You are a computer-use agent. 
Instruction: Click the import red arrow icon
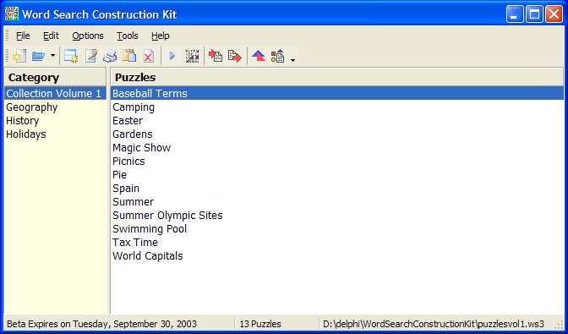pos(216,56)
